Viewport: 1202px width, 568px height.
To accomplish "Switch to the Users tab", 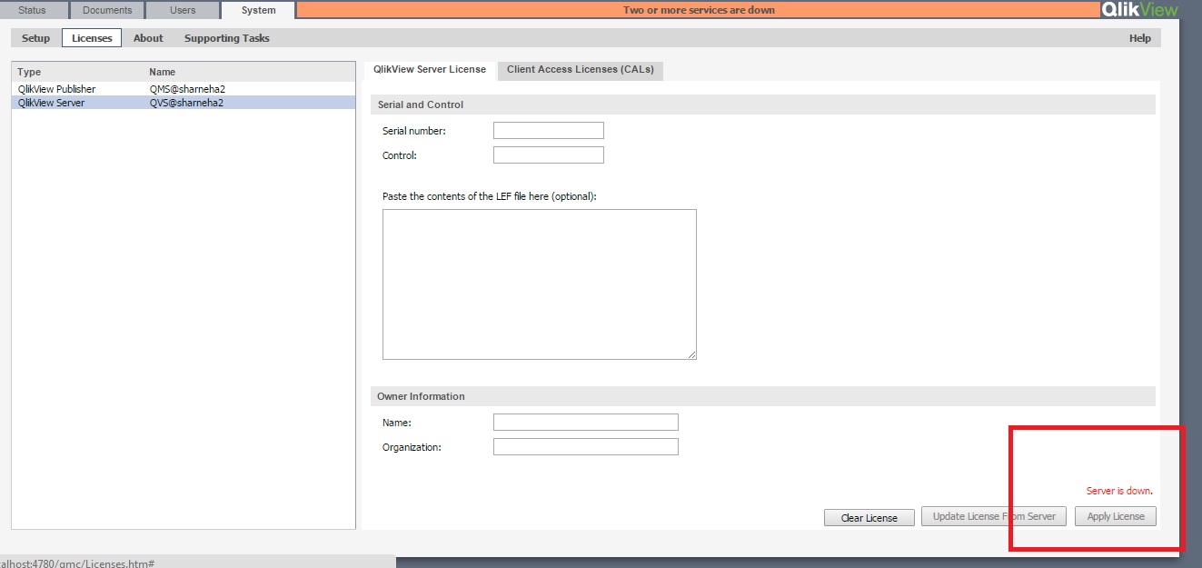I will [183, 10].
